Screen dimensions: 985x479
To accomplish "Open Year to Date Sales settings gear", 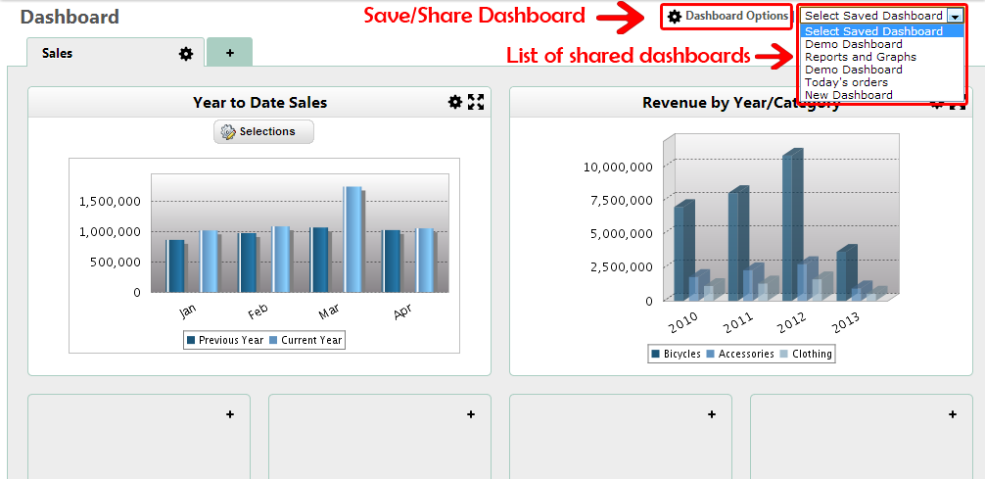I will pos(454,102).
